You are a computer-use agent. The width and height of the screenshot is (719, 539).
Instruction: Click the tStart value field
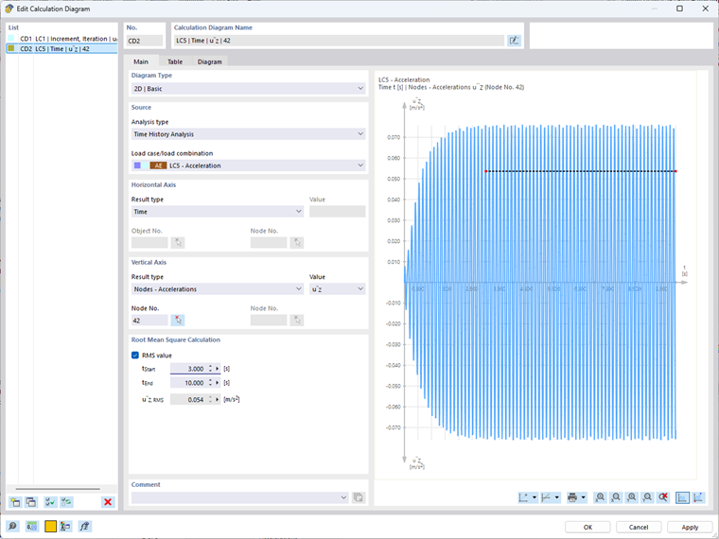189,369
